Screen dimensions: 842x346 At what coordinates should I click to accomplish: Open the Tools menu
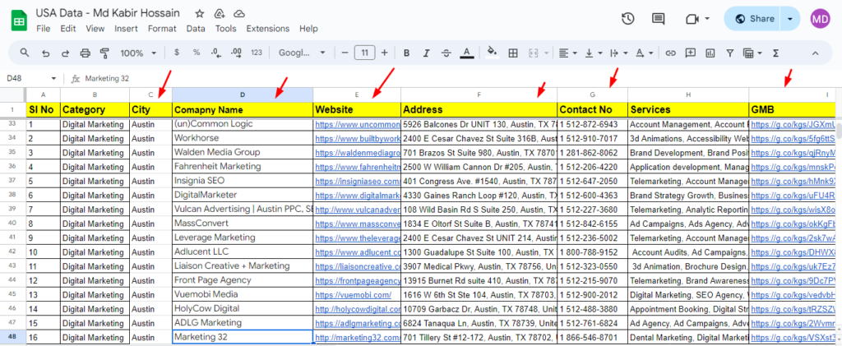tap(226, 29)
